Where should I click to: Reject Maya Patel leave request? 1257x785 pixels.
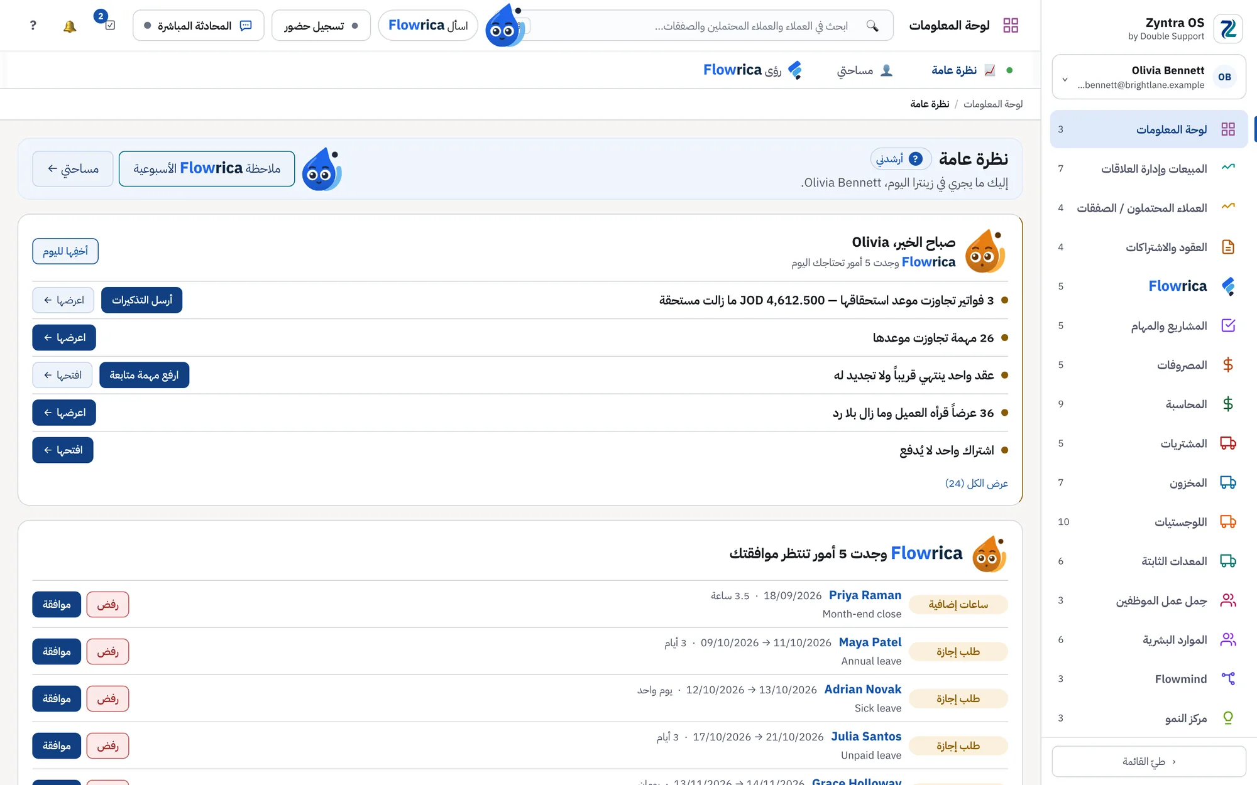tap(107, 651)
